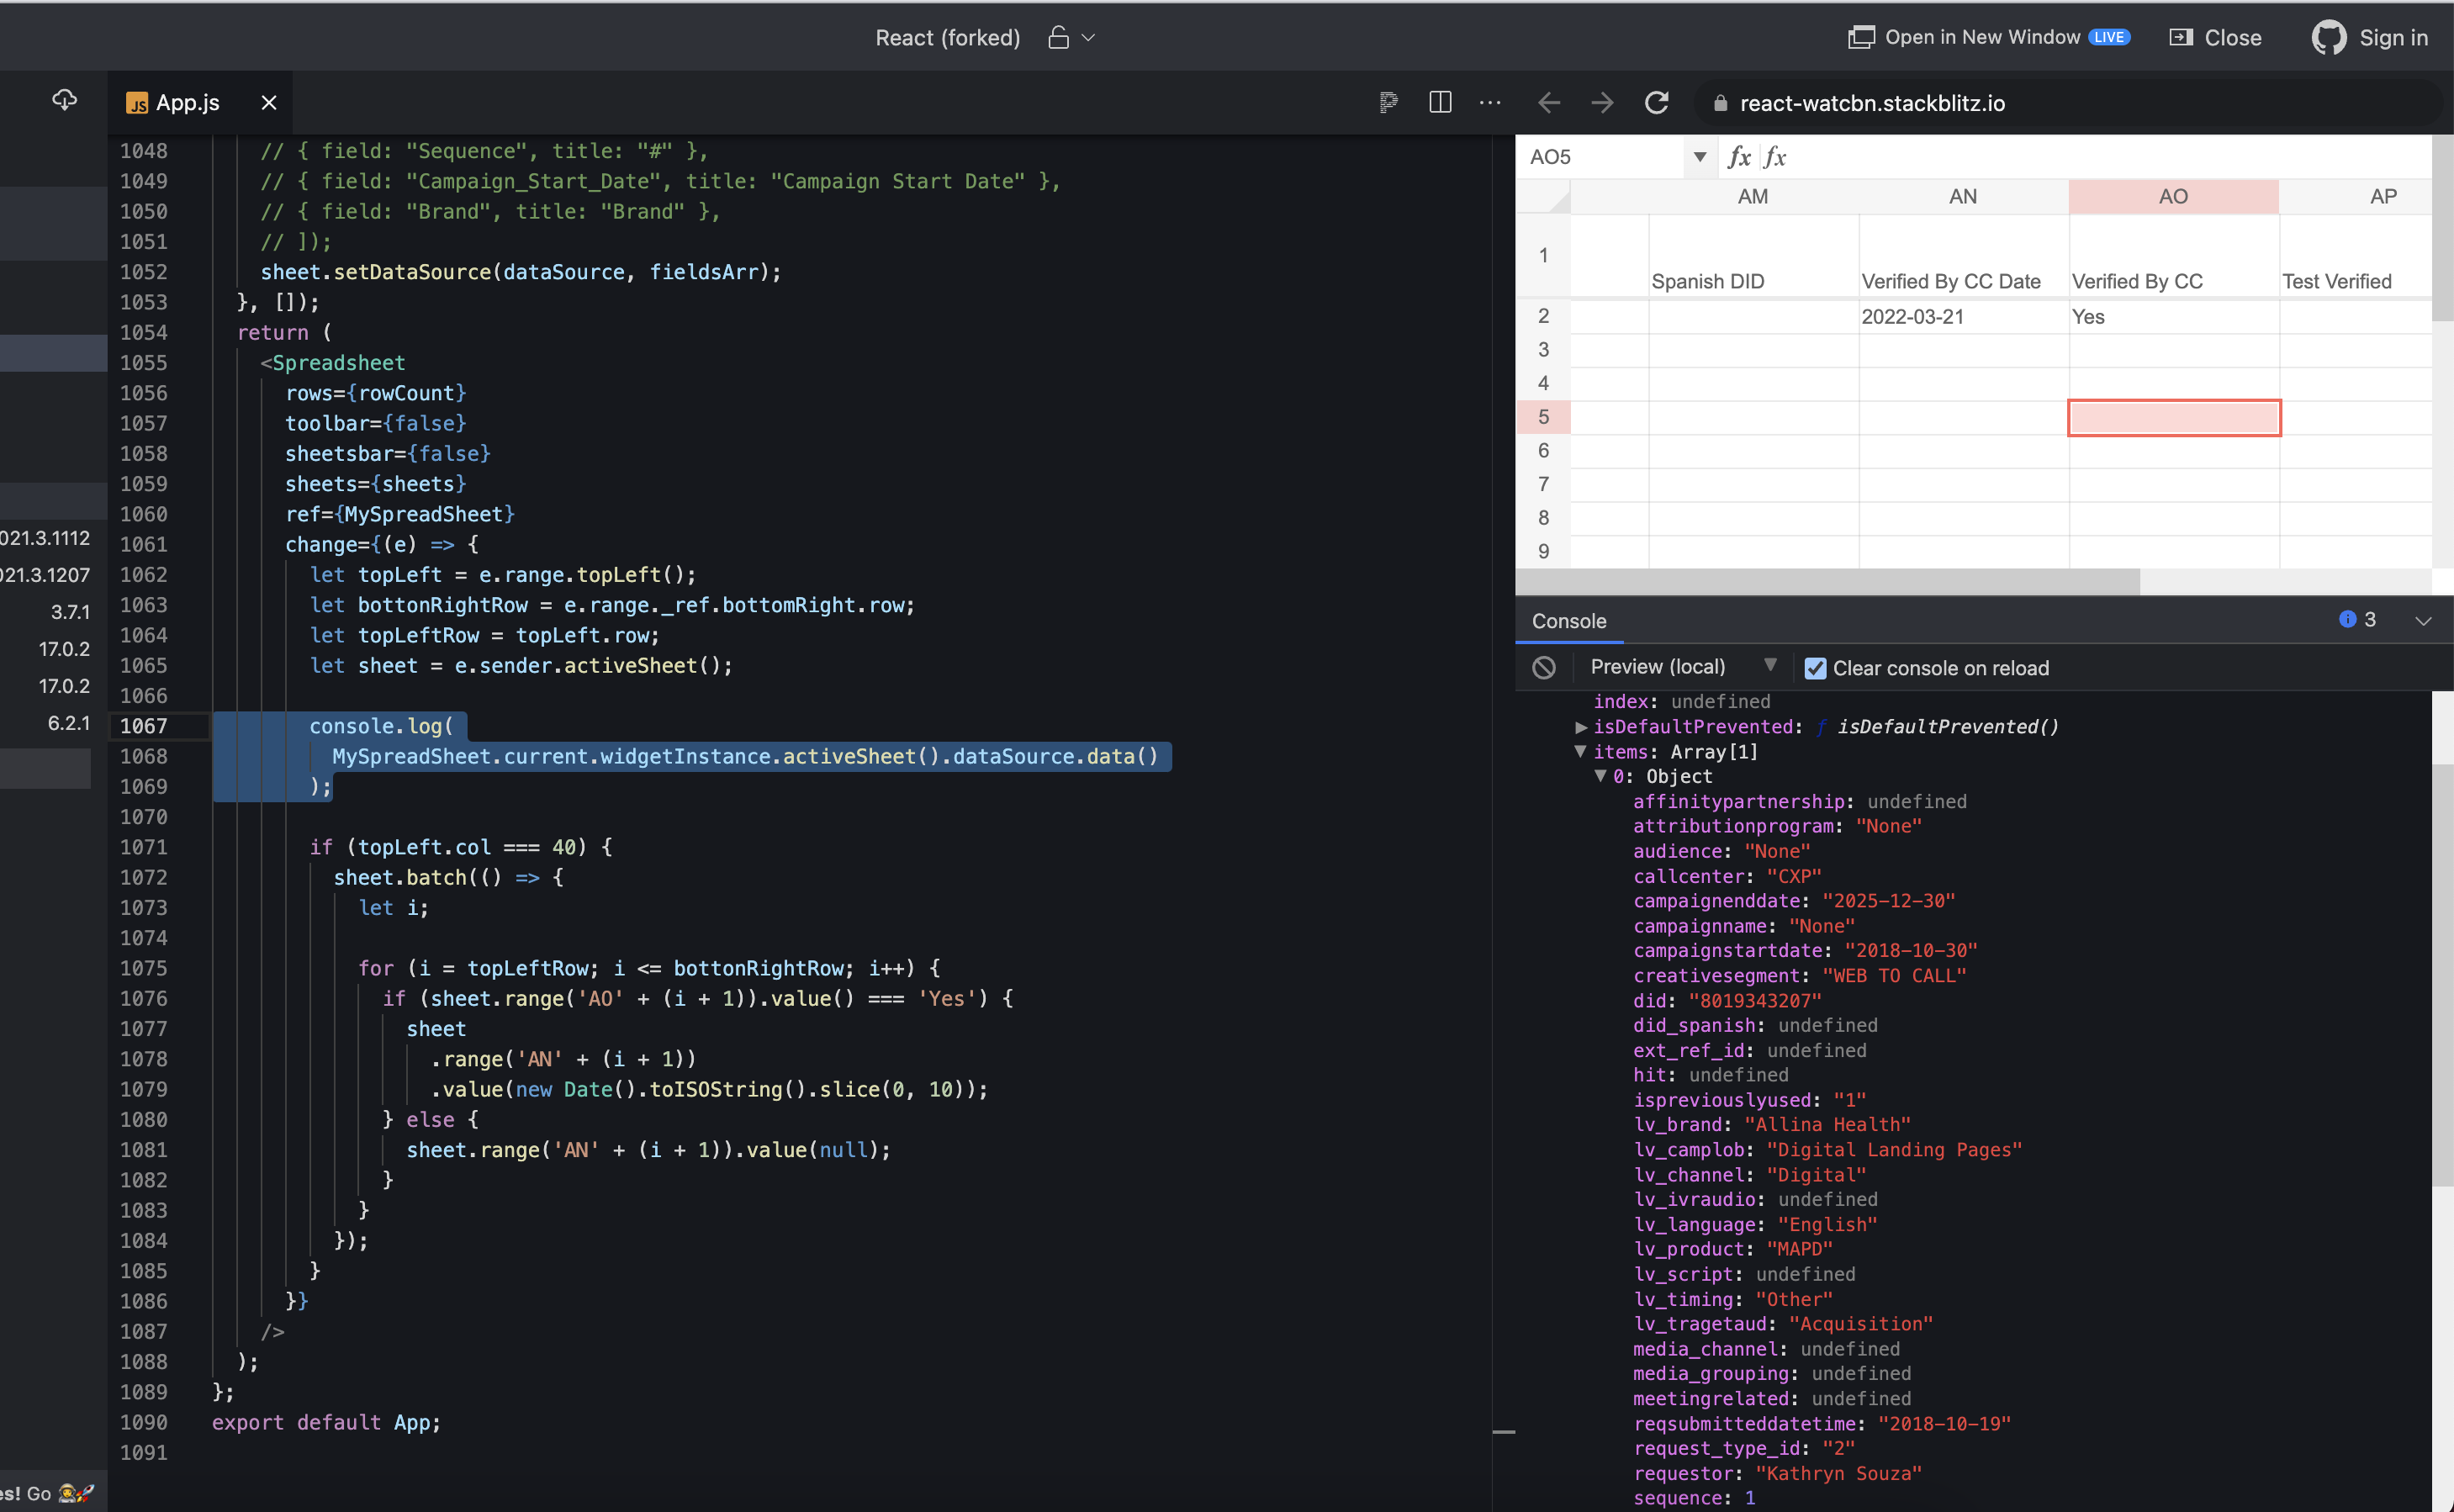Image resolution: width=2454 pixels, height=1512 pixels.
Task: Uncheck Clear console on reload
Action: coord(1815,668)
